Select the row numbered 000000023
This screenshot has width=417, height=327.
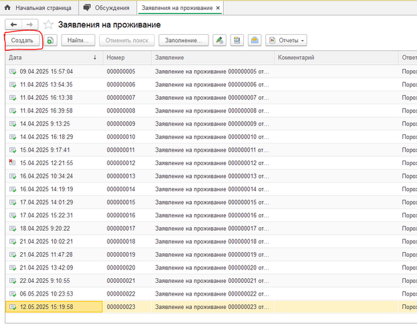click(211, 307)
